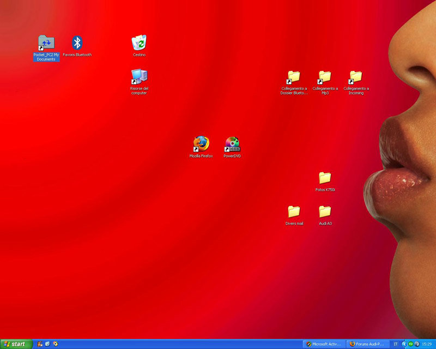Screen dimensions: 436x349
Task: Click the first Quick Launch icon
Action: 40,344
